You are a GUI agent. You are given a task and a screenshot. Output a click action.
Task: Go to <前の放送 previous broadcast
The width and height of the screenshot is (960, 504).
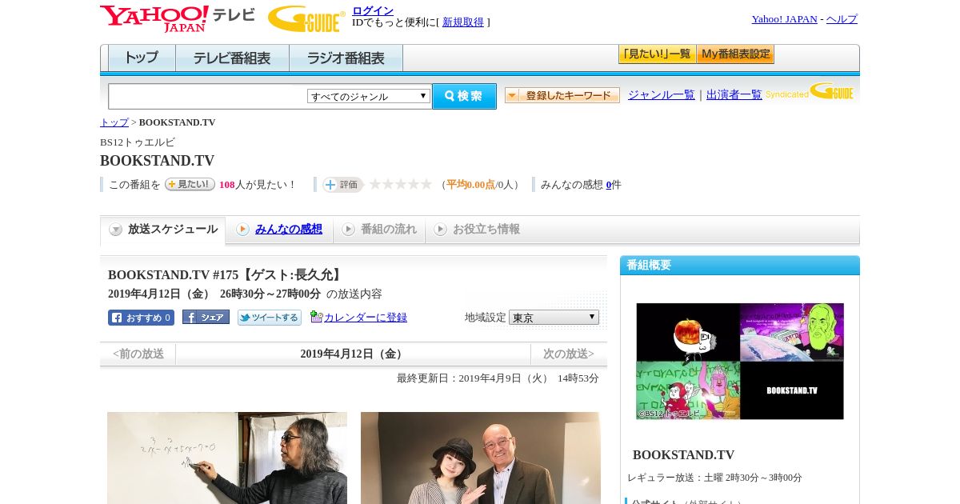point(138,354)
